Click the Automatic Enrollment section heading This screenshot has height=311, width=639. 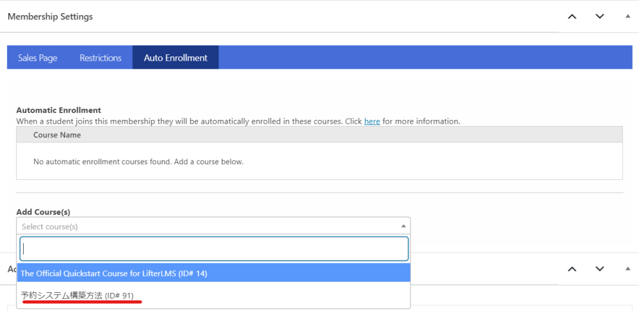(59, 111)
